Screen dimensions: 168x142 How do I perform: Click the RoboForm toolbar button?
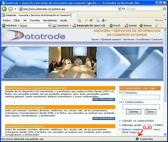[x=9, y=26]
